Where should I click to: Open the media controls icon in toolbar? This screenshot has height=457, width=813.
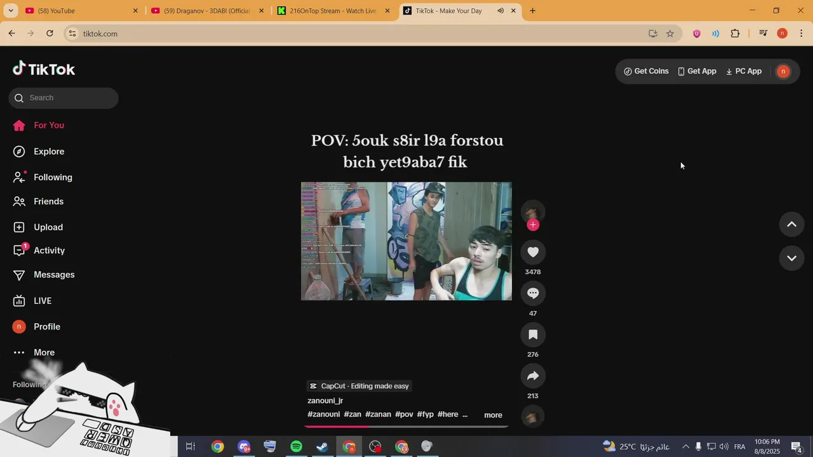pyautogui.click(x=763, y=34)
